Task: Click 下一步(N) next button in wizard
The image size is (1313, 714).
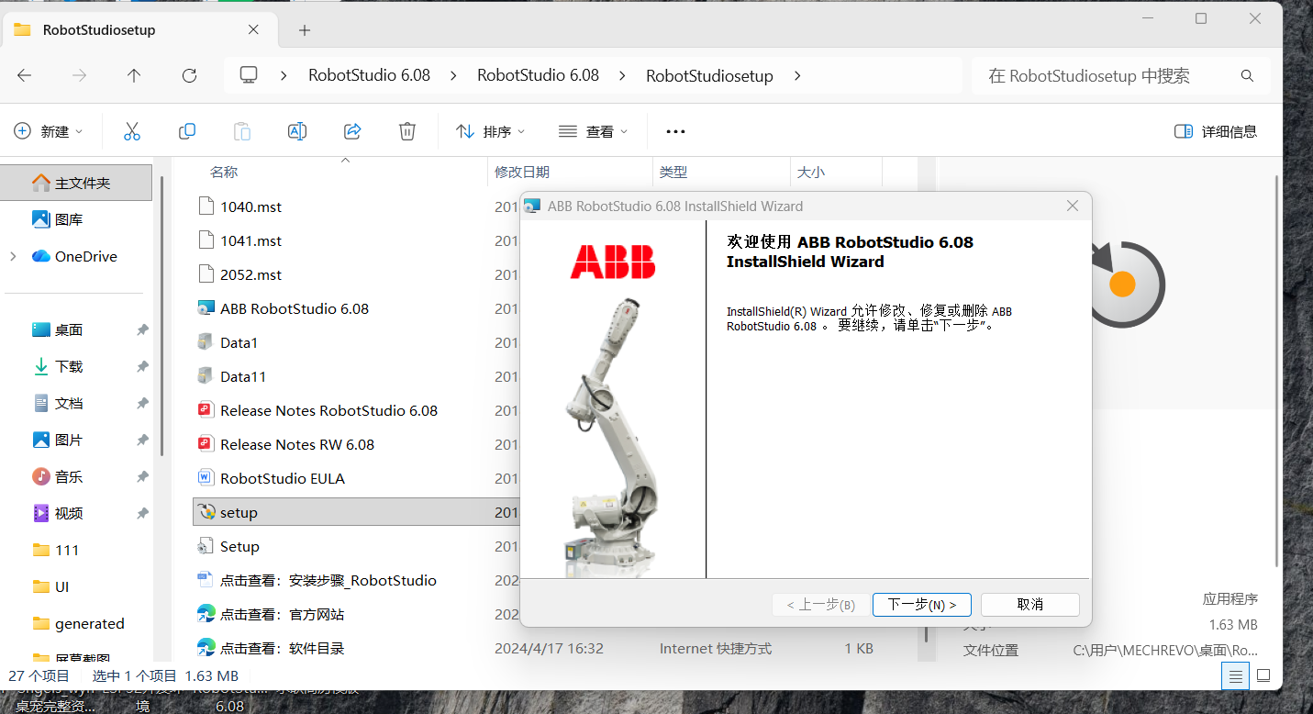Action: tap(921, 605)
